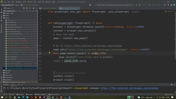Viewport: 176px width, 99px height.
Task: Open the Refactor menu
Action: (x=30, y=2)
